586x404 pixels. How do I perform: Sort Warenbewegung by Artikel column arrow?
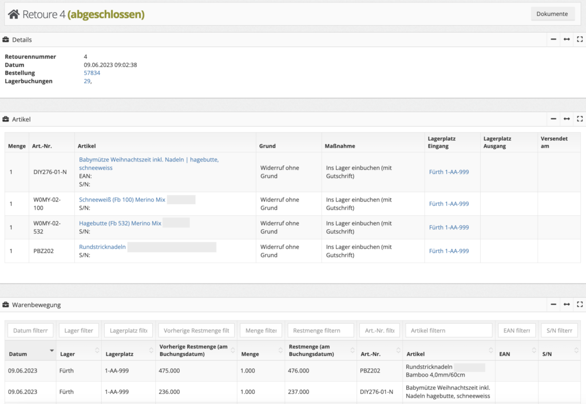(x=490, y=350)
